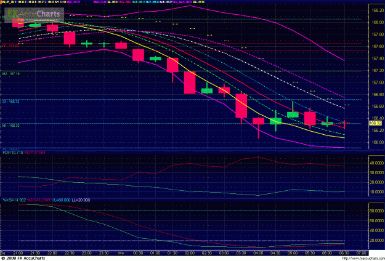Screen dimensions: 385x261
Task: Click the UL=80.000 upper limit label
Action: (x=61, y=200)
